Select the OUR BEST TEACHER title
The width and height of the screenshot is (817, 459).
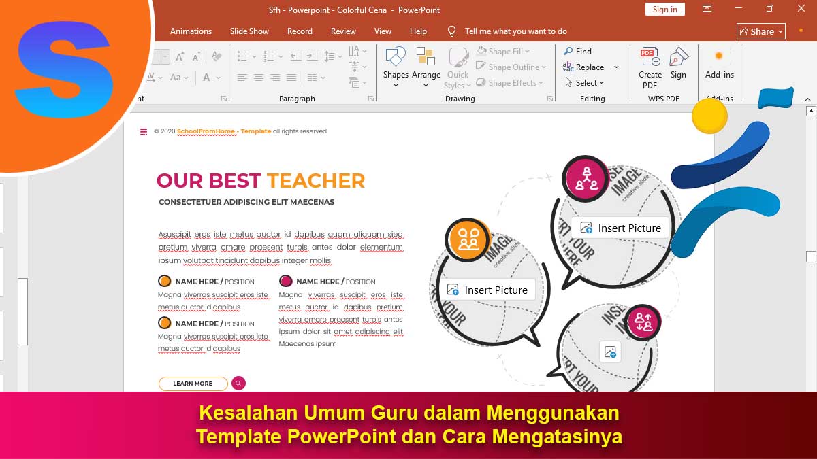coord(261,180)
